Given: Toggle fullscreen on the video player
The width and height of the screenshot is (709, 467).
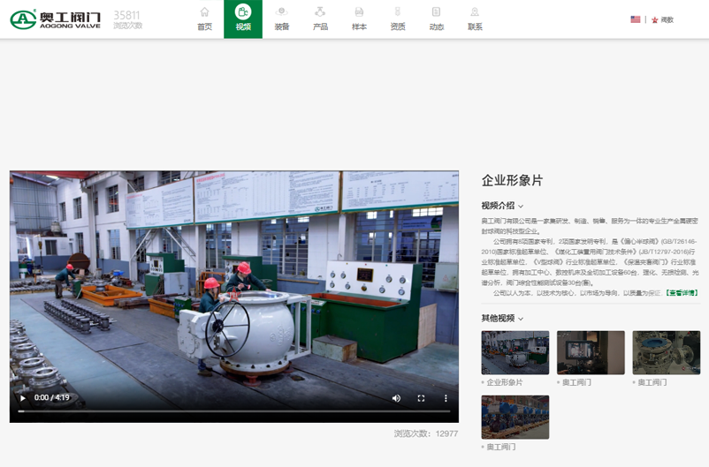Looking at the screenshot, I should (421, 398).
